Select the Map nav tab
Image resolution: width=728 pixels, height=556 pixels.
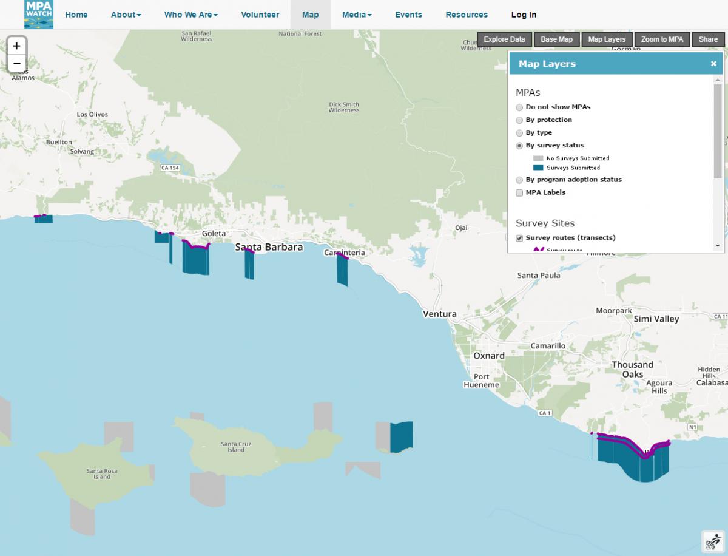pyautogui.click(x=310, y=15)
